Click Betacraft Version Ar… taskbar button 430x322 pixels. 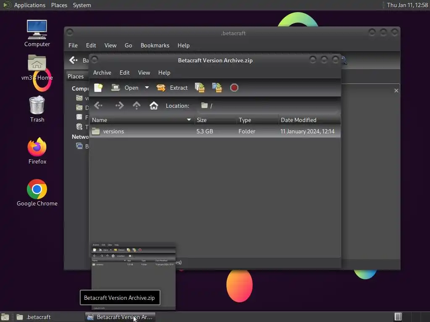coord(120,317)
